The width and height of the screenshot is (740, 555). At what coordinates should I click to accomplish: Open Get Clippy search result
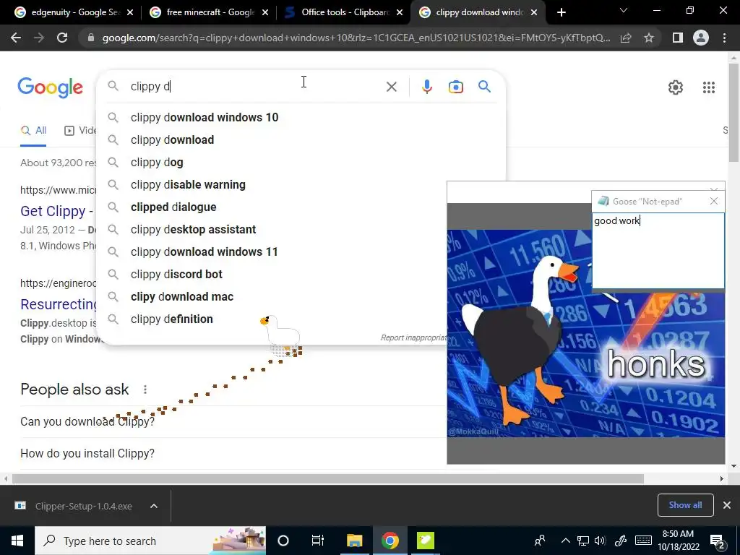coord(56,211)
